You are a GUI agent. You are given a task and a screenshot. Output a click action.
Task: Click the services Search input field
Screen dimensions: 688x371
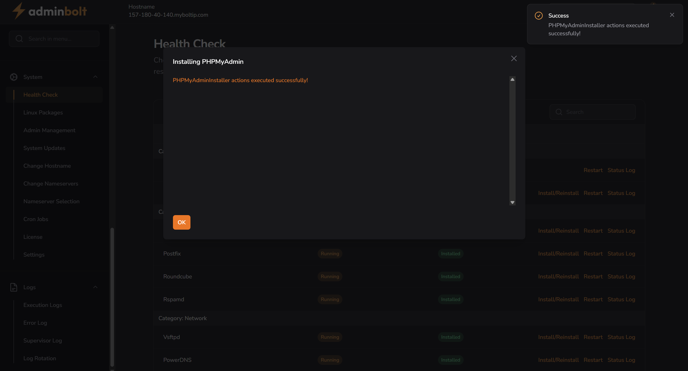pos(593,112)
